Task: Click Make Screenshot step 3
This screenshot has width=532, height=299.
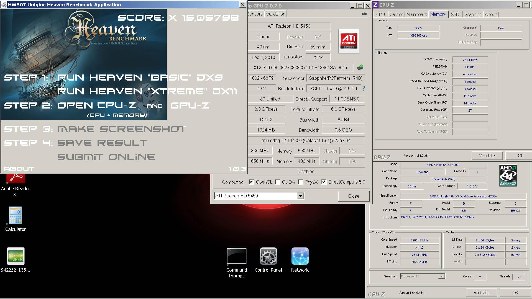Action: (121, 129)
